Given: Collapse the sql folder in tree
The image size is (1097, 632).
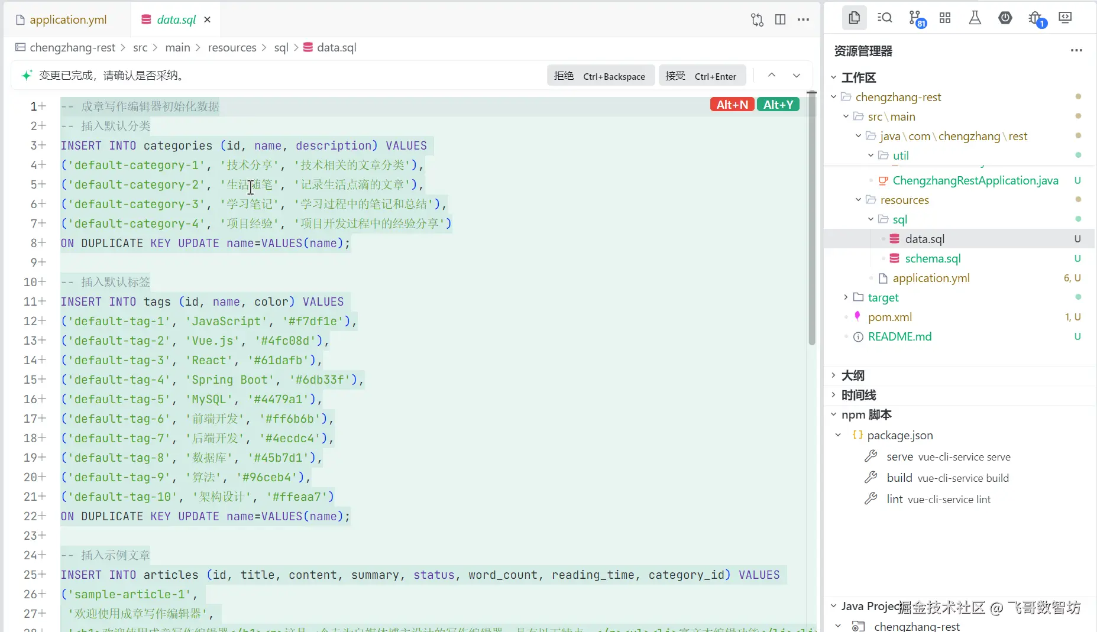Looking at the screenshot, I should click(x=871, y=219).
